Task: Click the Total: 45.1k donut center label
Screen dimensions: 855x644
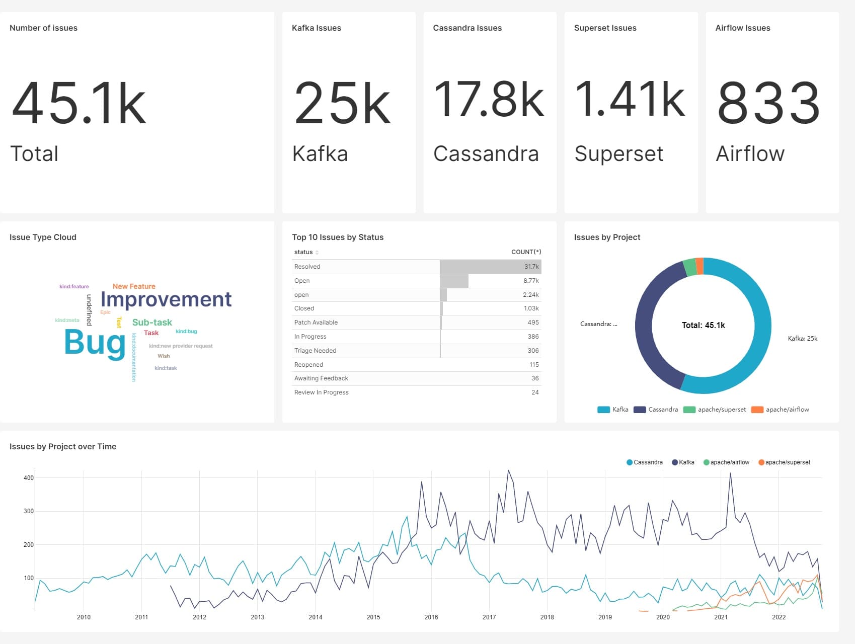Action: point(703,326)
